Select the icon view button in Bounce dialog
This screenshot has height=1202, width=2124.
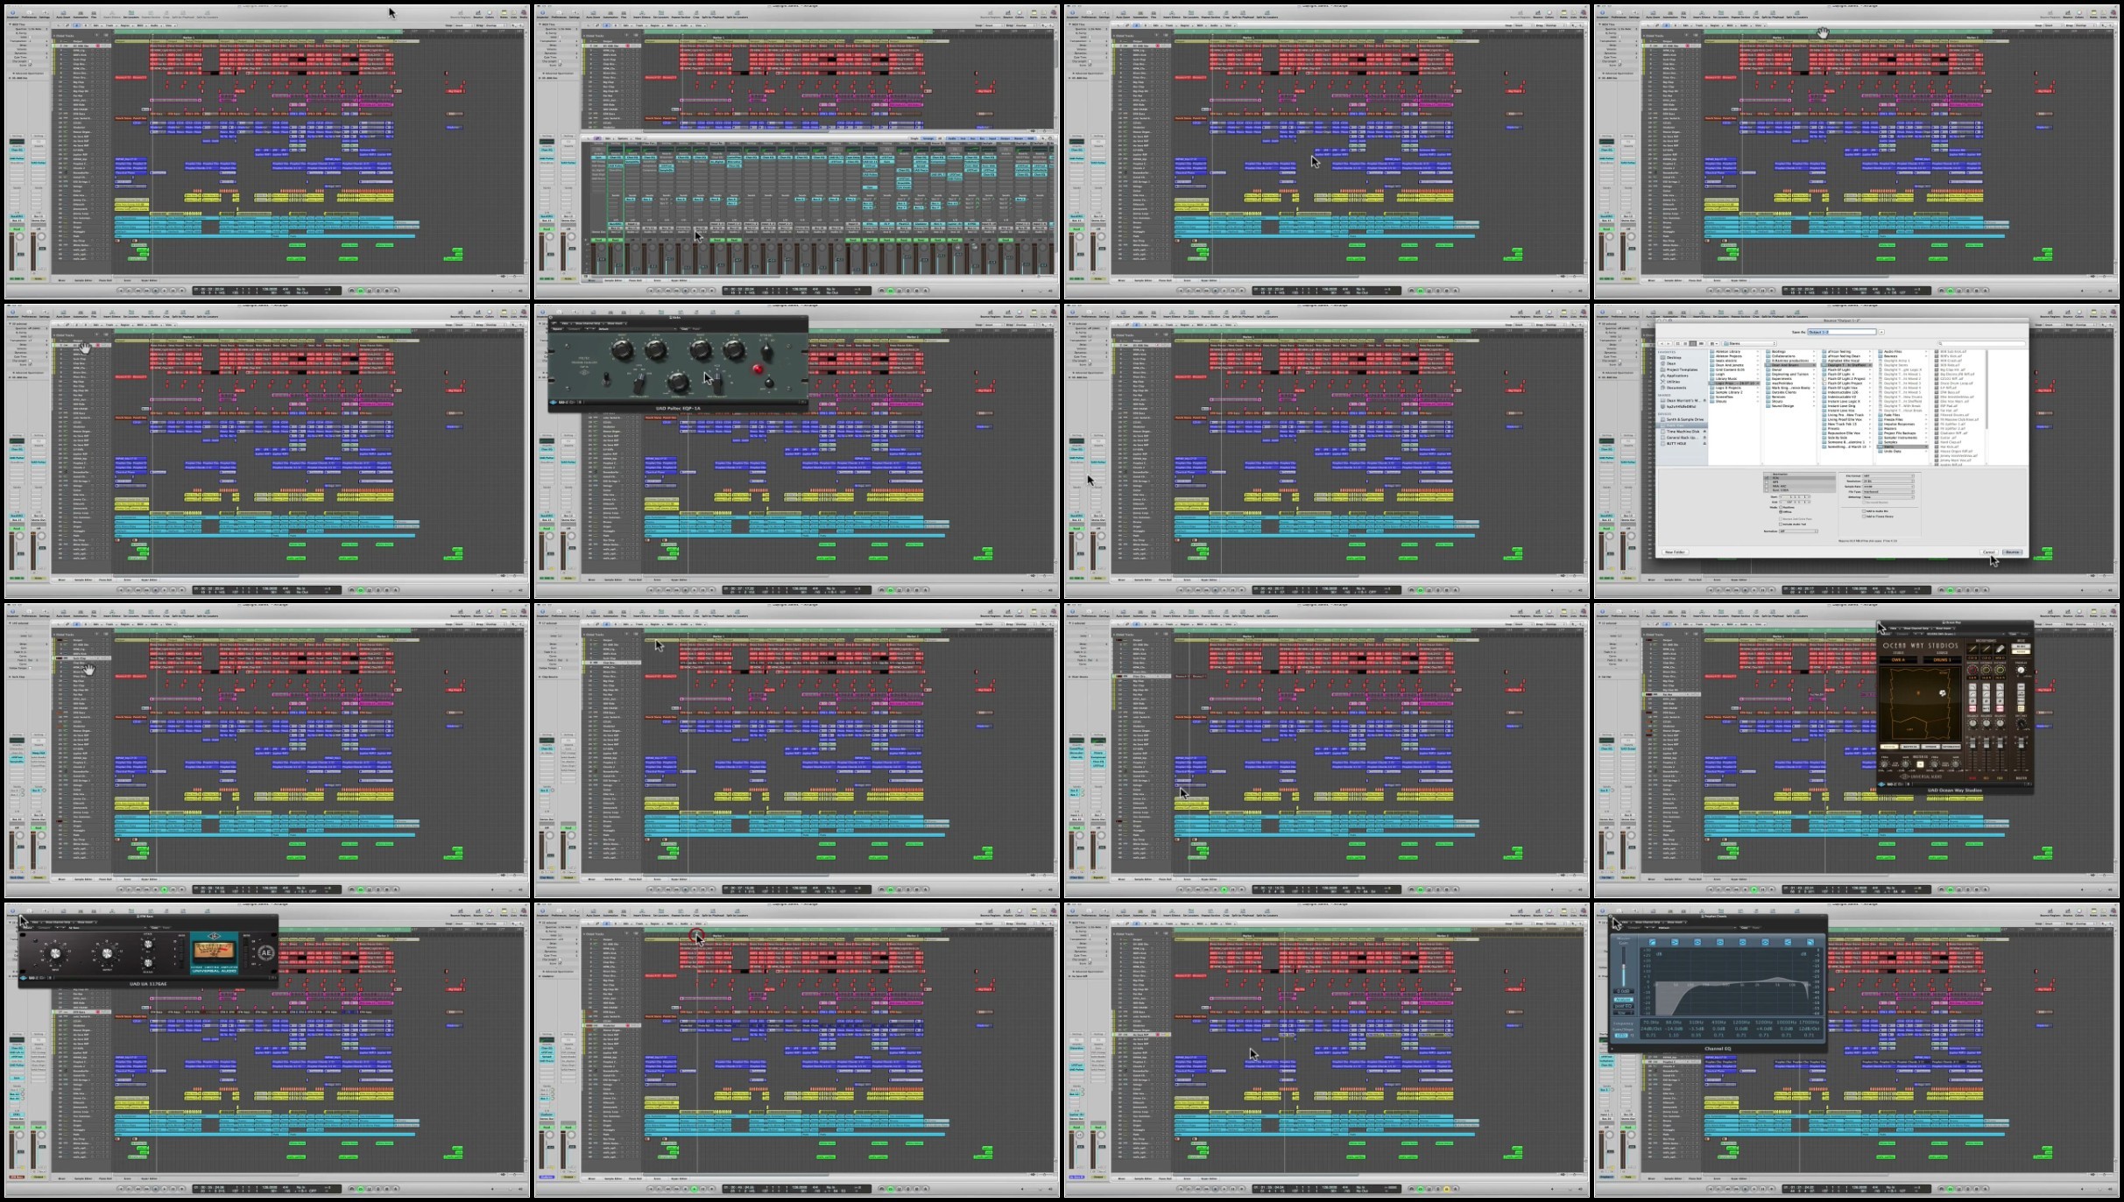[x=1677, y=343]
